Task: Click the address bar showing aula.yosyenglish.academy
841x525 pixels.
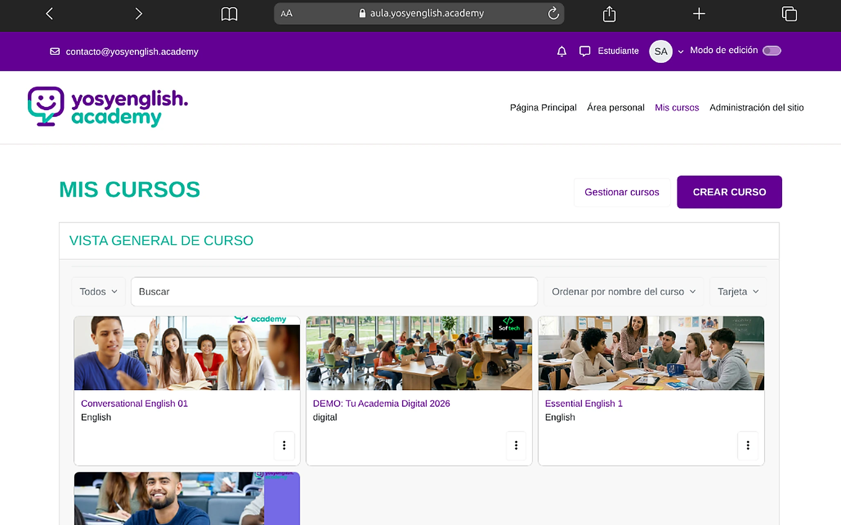Action: pos(419,13)
